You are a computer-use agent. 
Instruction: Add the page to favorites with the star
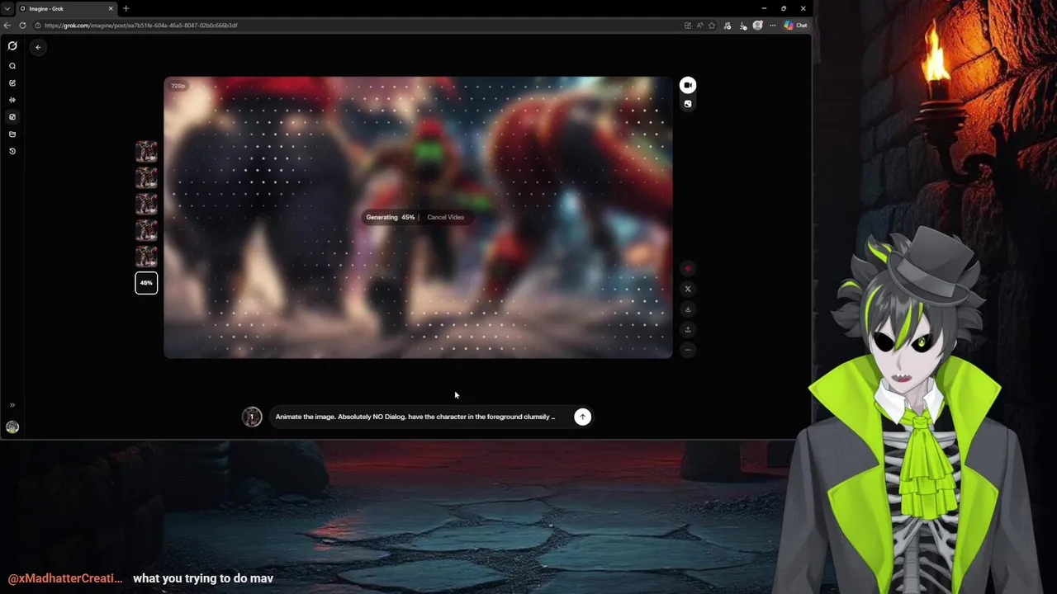pyautogui.click(x=712, y=26)
